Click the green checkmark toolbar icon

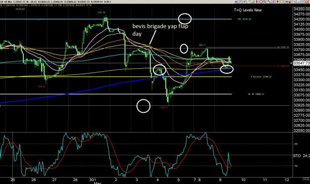[x=245, y=2]
